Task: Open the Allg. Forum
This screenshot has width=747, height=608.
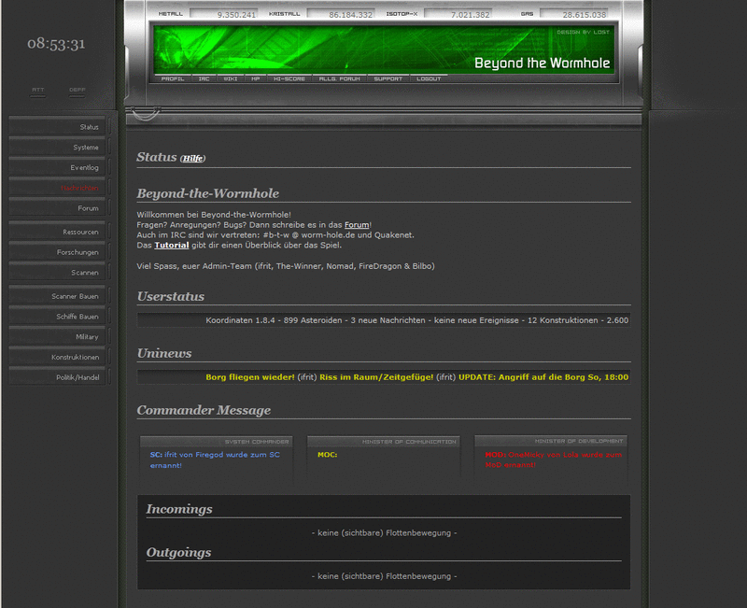Action: coord(340,79)
